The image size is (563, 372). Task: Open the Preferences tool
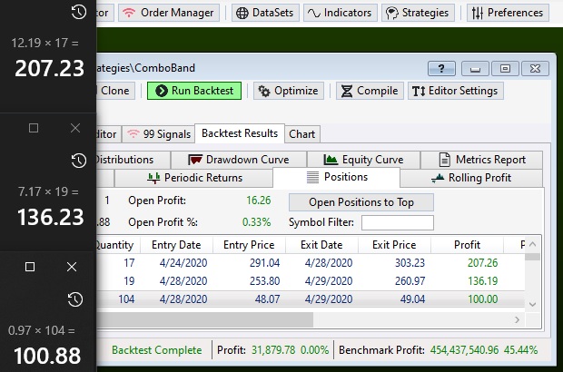tap(507, 13)
